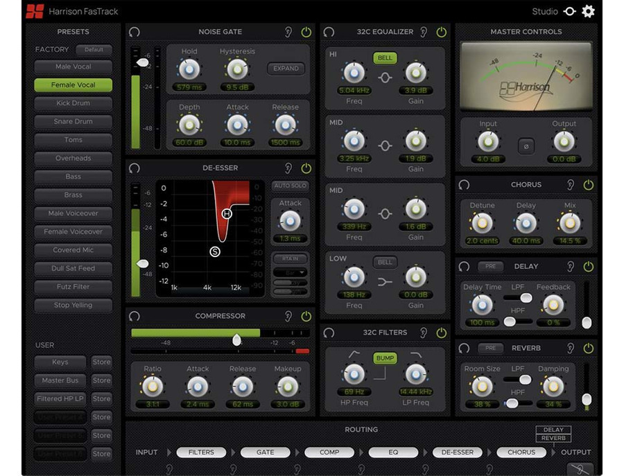This screenshot has width=624, height=476.
Task: Toggle the phase invert button
Action: 526,146
